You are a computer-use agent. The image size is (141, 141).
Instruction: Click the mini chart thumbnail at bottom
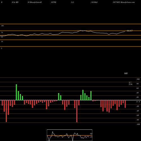(x=70, y=135)
